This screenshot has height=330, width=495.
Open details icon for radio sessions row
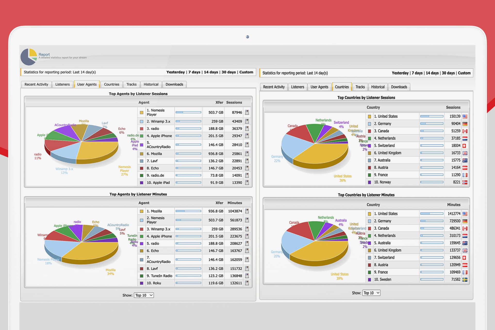click(247, 128)
